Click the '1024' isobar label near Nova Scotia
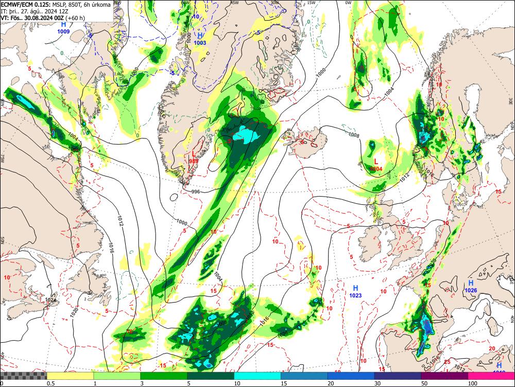This screenshot has height=387, width=515. click(50, 300)
